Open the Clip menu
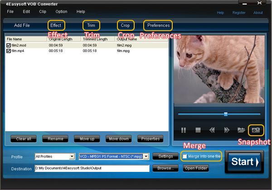The width and height of the screenshot is (272, 190). pyautogui.click(x=43, y=12)
